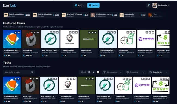Open featured TimeBucks clock-and-cash icon

tap(127, 39)
